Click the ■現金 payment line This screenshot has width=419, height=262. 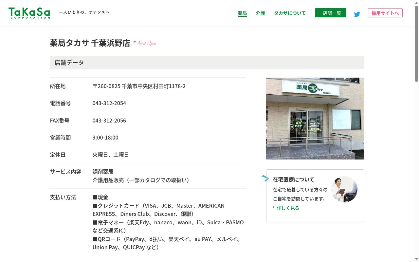pyautogui.click(x=100, y=197)
